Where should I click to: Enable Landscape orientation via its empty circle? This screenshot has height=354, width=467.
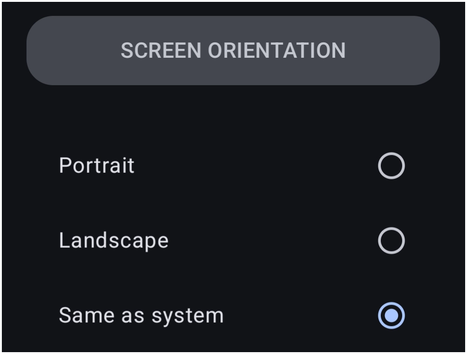[391, 240]
